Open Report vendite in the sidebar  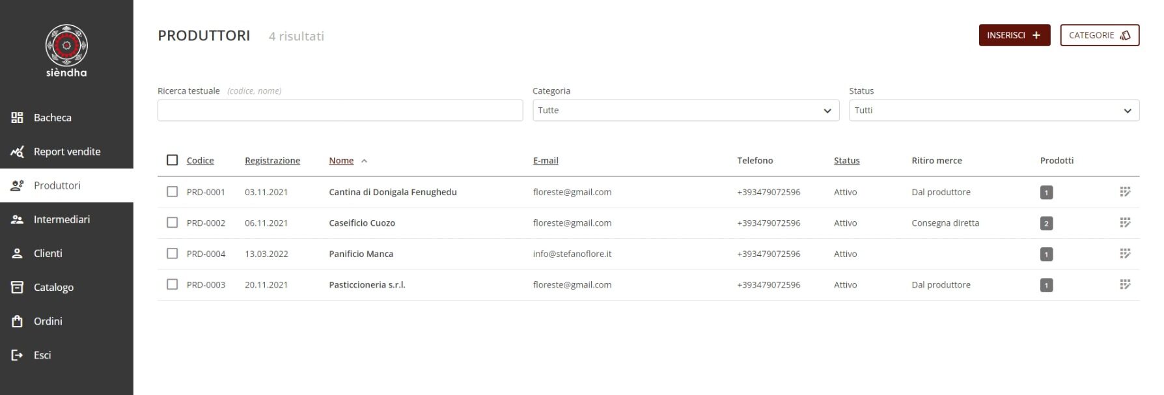tap(66, 152)
